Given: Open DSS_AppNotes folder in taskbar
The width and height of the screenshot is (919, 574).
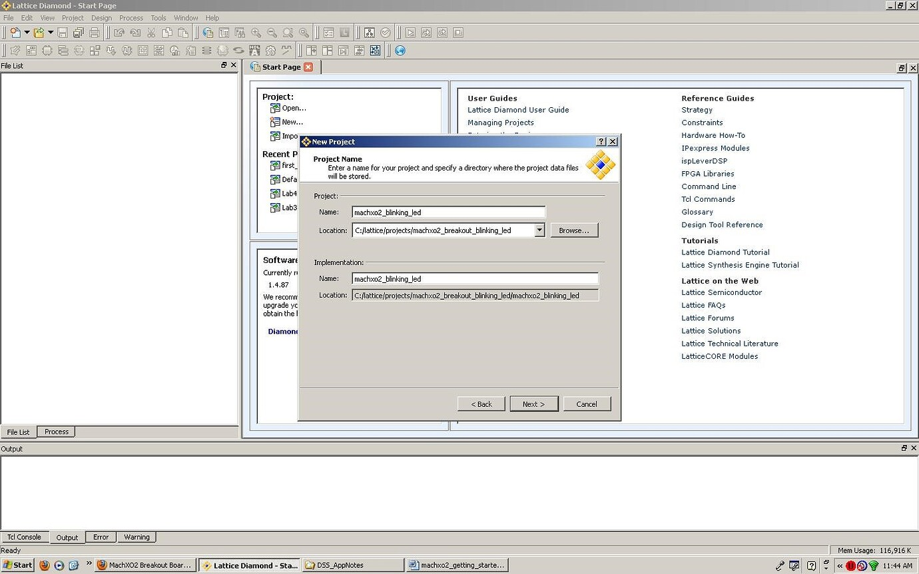Looking at the screenshot, I should point(352,565).
